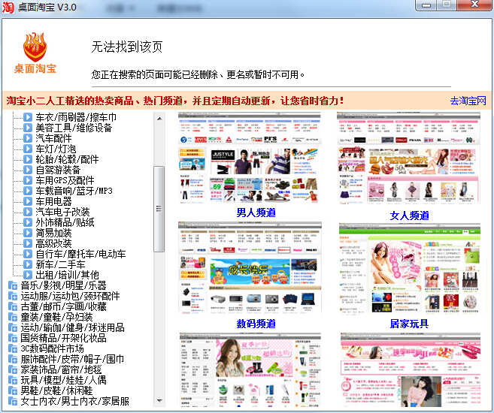Open the 数码频道 link
Image resolution: width=494 pixels, height=413 pixels.
coord(256,324)
